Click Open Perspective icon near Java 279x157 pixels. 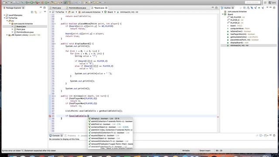click(265, 3)
